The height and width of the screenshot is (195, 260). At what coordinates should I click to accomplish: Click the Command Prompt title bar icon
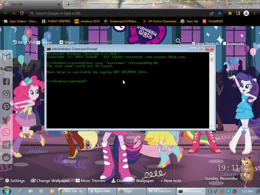[x=48, y=49]
